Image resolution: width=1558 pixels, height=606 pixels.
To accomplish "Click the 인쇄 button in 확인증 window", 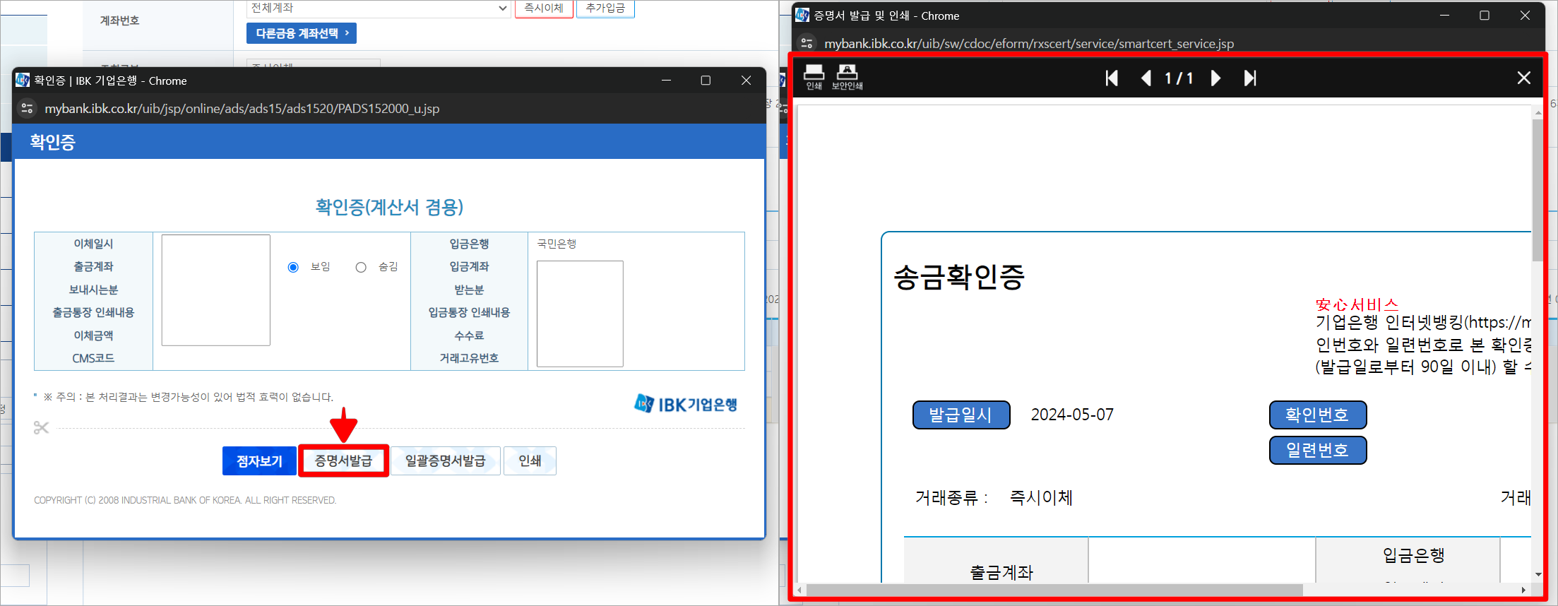I will [530, 461].
